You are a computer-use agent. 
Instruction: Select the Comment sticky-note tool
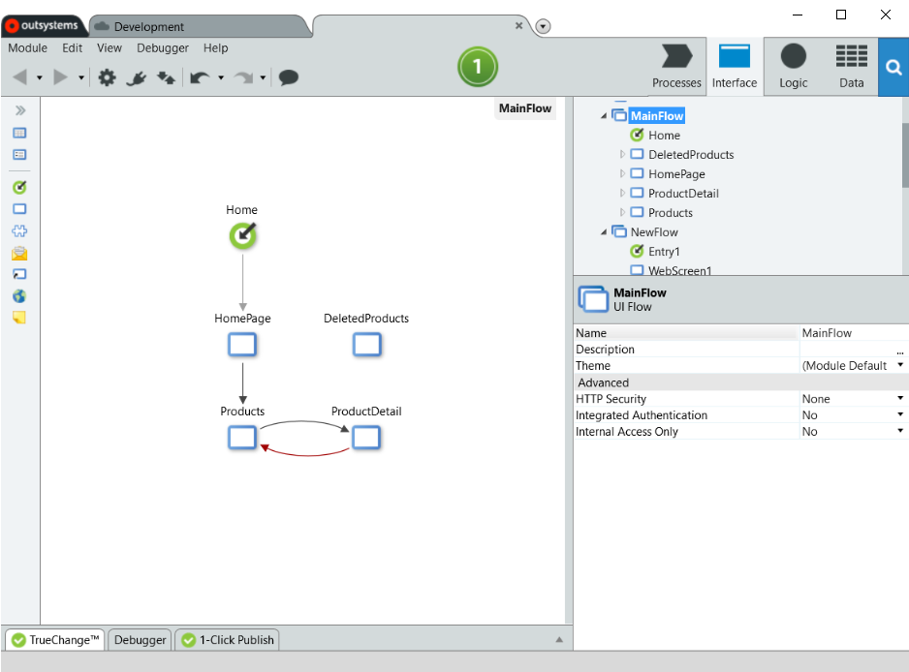(x=18, y=318)
